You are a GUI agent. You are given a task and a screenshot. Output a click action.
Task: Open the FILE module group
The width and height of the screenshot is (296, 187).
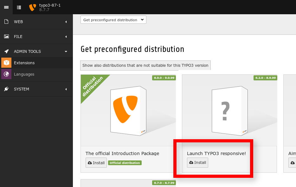(36, 37)
